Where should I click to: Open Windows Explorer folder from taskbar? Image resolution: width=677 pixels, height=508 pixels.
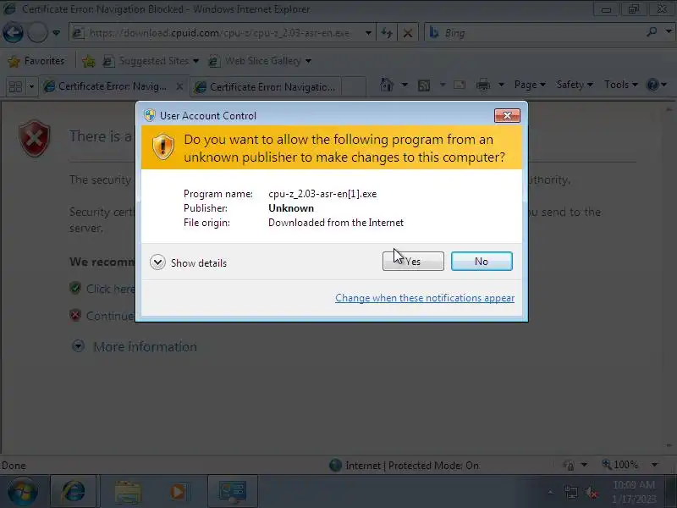[128, 493]
